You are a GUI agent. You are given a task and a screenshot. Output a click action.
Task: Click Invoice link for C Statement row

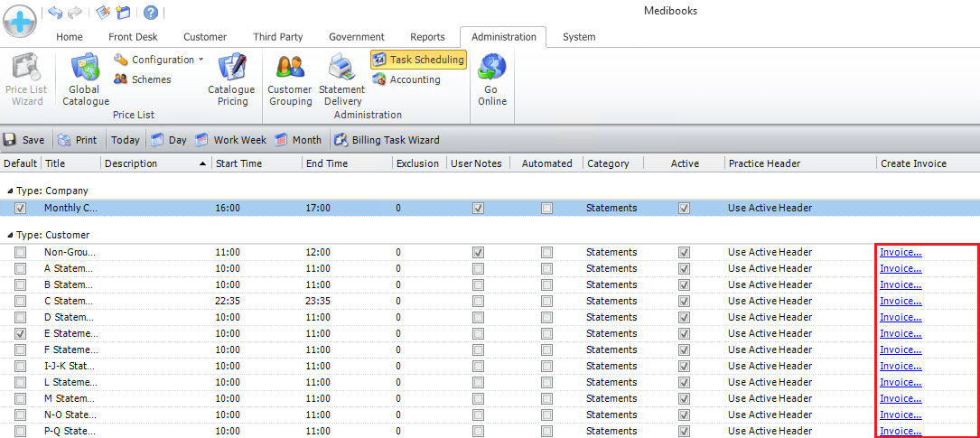coord(901,301)
